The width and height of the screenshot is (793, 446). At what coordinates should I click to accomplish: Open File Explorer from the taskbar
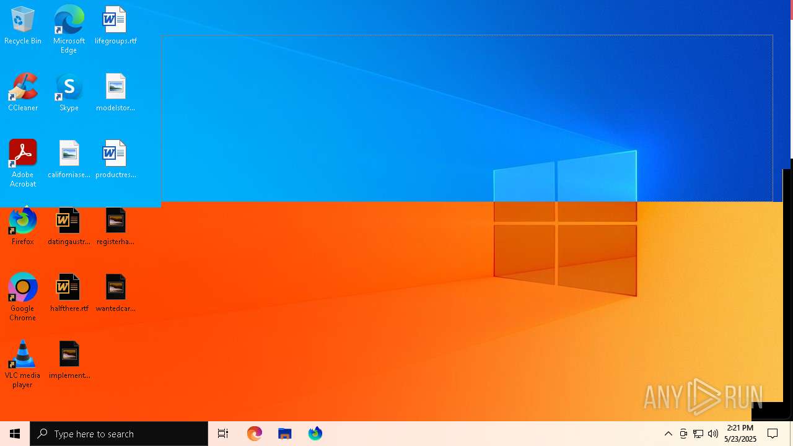(x=284, y=434)
